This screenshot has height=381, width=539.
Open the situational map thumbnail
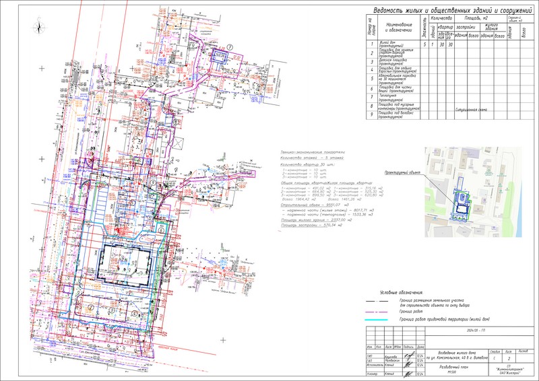coord(473,192)
